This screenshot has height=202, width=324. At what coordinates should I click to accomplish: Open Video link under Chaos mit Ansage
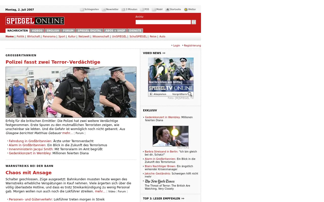[112, 192]
